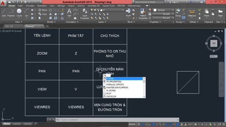Image resolution: width=226 pixels, height=127 pixels.
Task: Click the Insert block icon
Action: [x=128, y=13]
